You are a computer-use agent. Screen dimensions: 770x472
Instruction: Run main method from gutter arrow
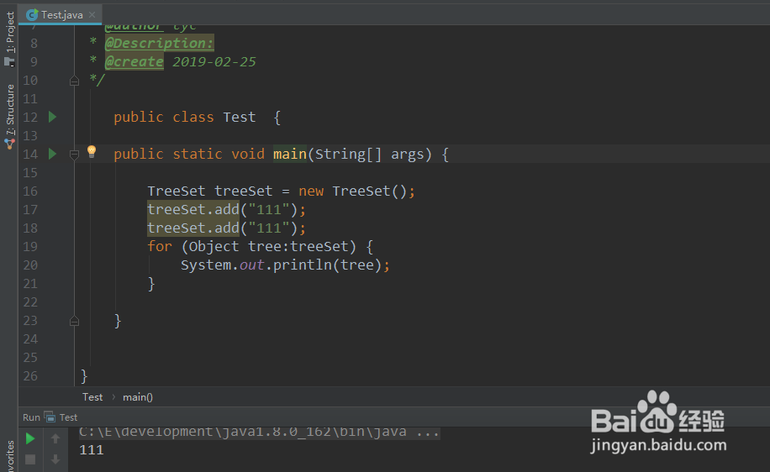53,154
